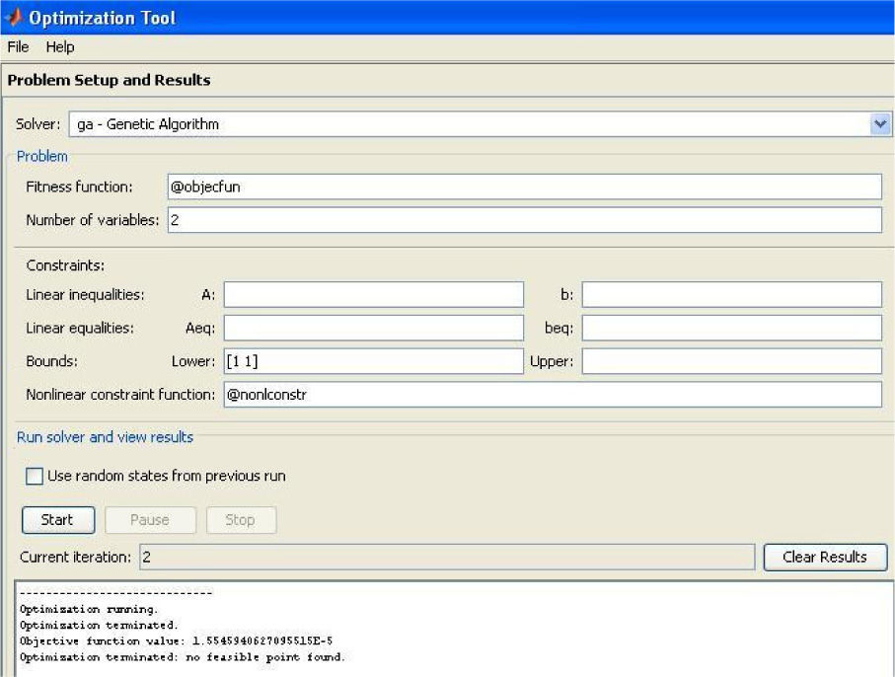The width and height of the screenshot is (895, 677).
Task: Open the File menu
Action: pyautogui.click(x=18, y=46)
